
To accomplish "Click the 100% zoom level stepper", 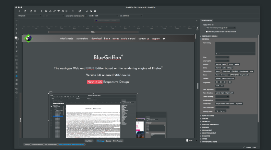I will (x=187, y=140).
